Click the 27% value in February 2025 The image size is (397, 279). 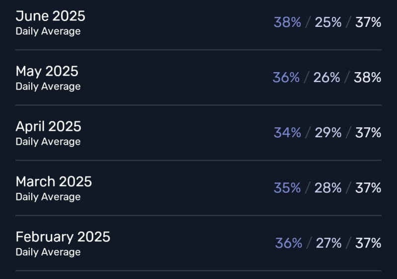tap(329, 243)
